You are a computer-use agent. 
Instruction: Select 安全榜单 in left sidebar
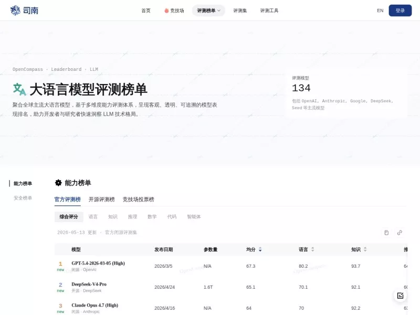coord(23,198)
